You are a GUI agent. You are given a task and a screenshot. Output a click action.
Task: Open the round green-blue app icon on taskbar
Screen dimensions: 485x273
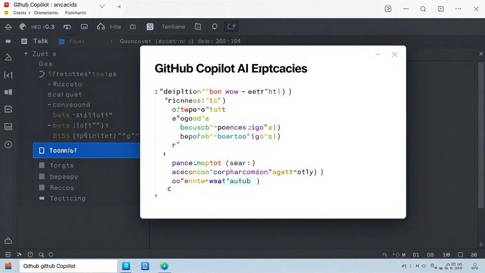coord(164,266)
